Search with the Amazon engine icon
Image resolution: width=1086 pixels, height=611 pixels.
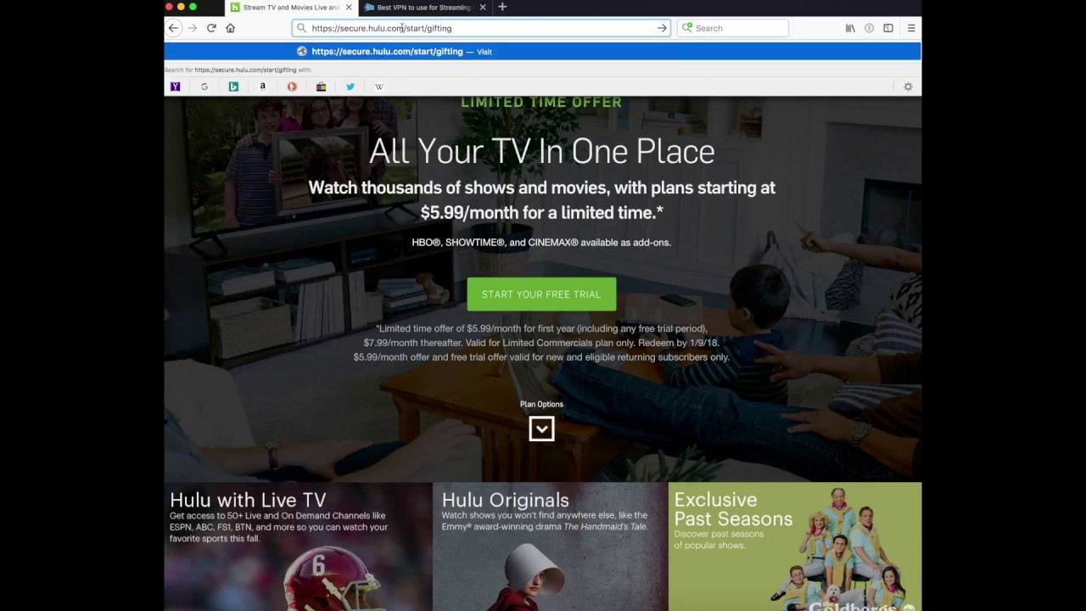tap(263, 87)
